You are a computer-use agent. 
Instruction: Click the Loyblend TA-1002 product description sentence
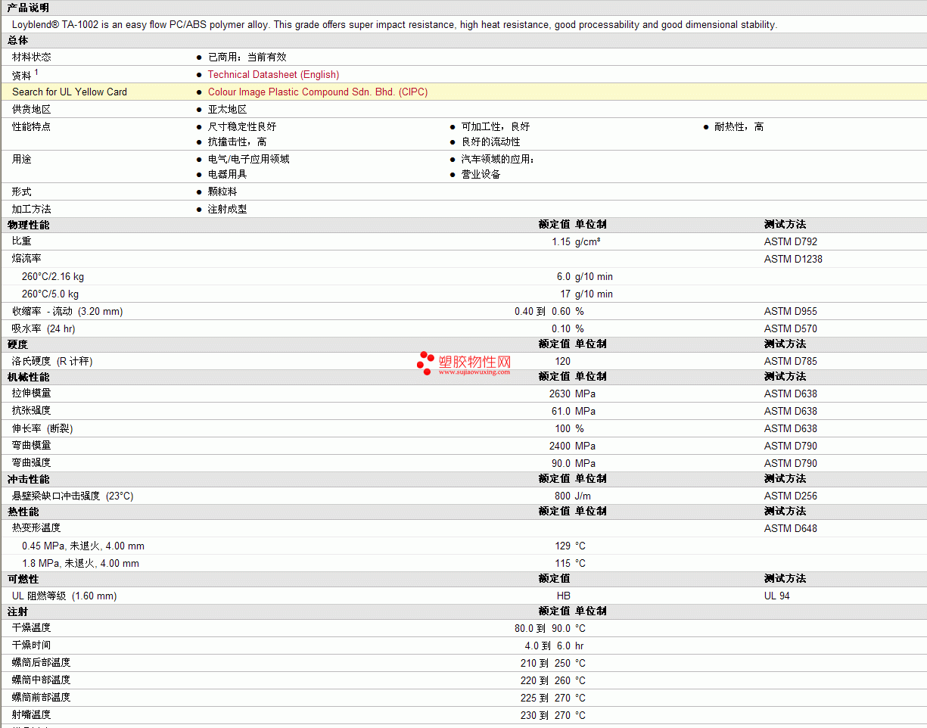click(x=394, y=24)
